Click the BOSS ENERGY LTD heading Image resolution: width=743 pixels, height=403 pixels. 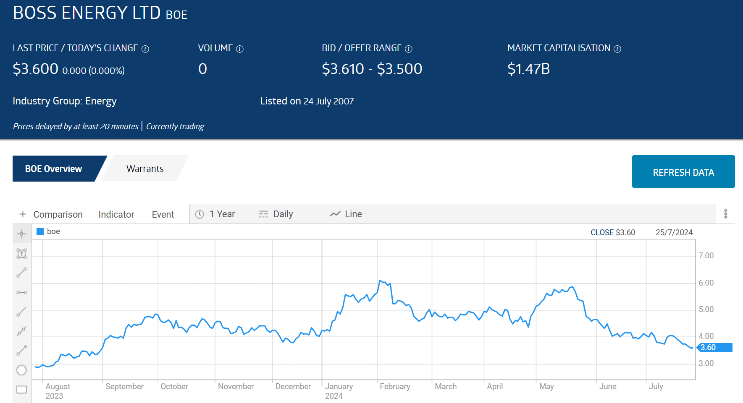point(87,13)
